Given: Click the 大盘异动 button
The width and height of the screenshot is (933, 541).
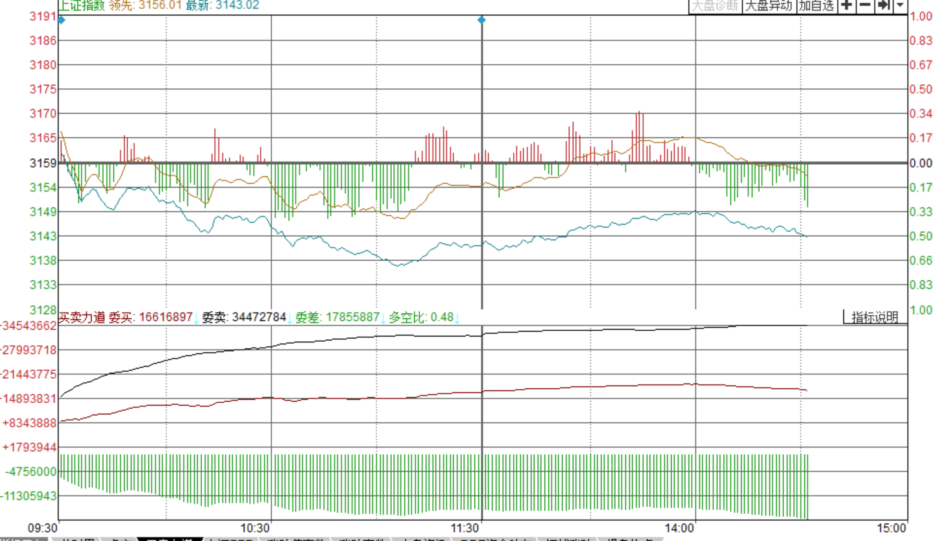Looking at the screenshot, I should tap(768, 6).
